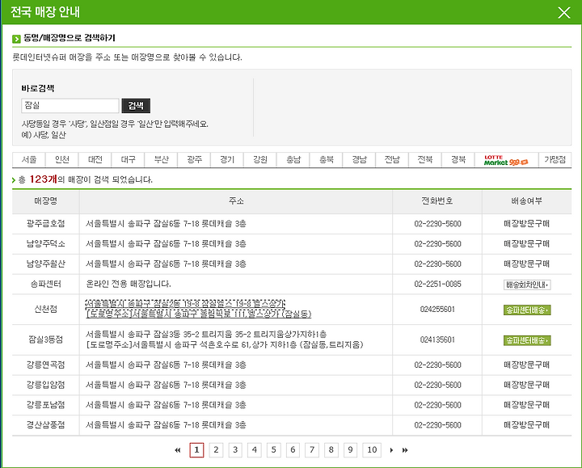Select the 경기 region tab

tap(227, 159)
